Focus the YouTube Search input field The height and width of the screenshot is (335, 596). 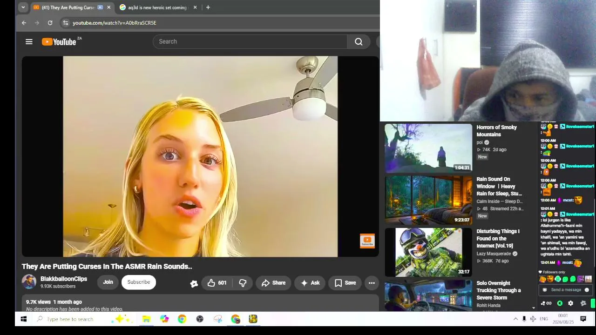[x=250, y=42]
